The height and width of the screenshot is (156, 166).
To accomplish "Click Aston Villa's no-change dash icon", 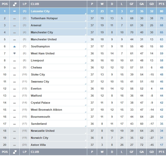I will pyautogui.click(x=15, y=145).
